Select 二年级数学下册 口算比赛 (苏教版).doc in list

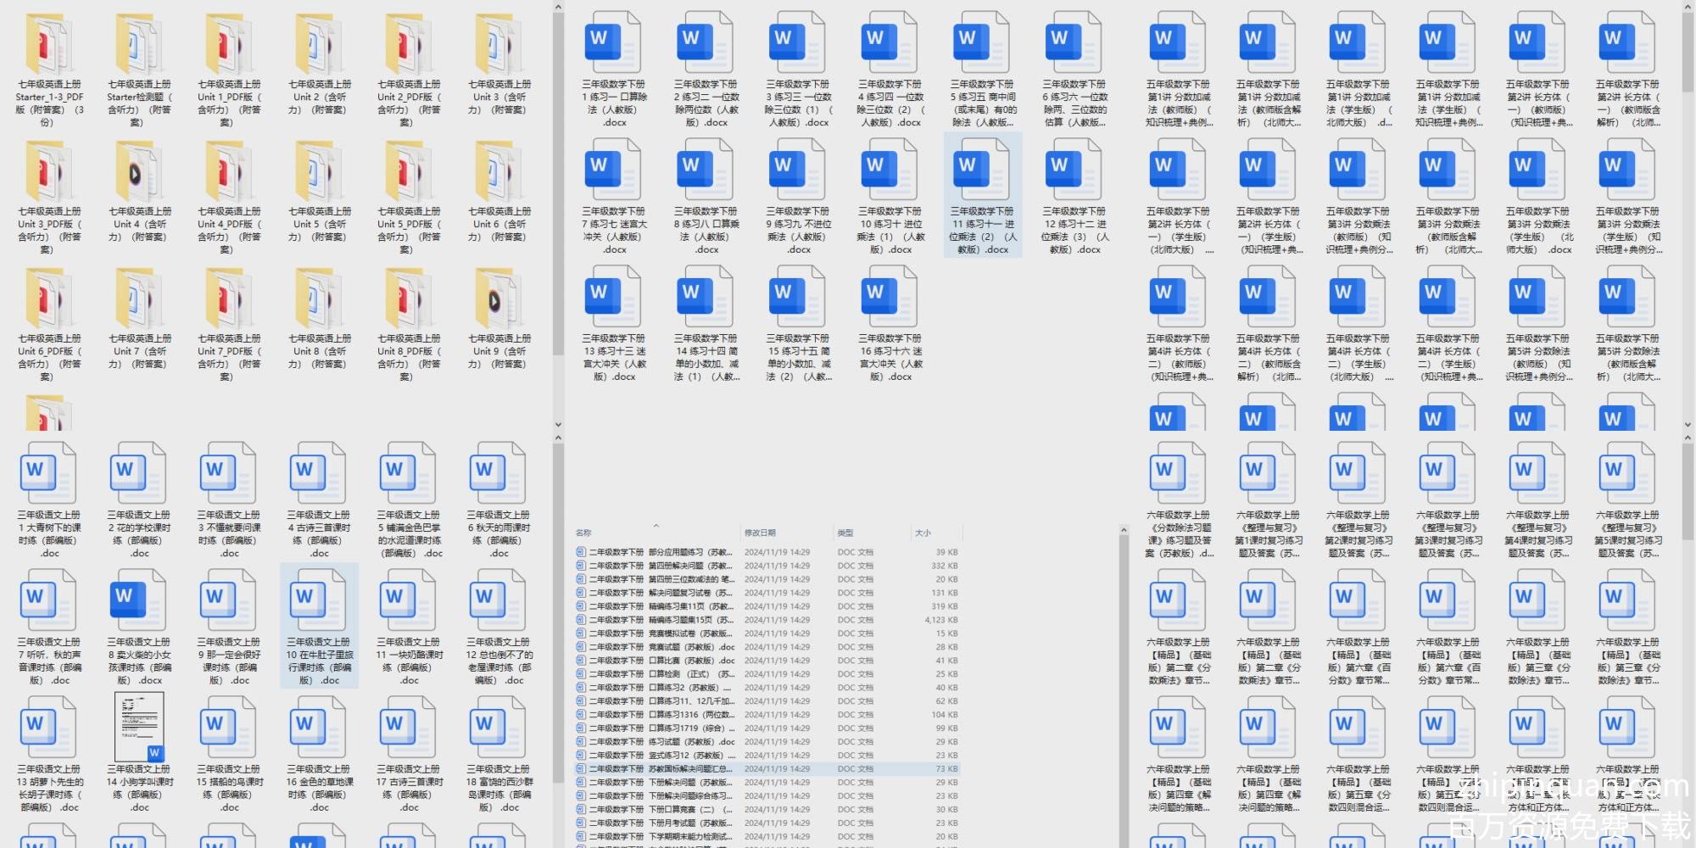661,661
